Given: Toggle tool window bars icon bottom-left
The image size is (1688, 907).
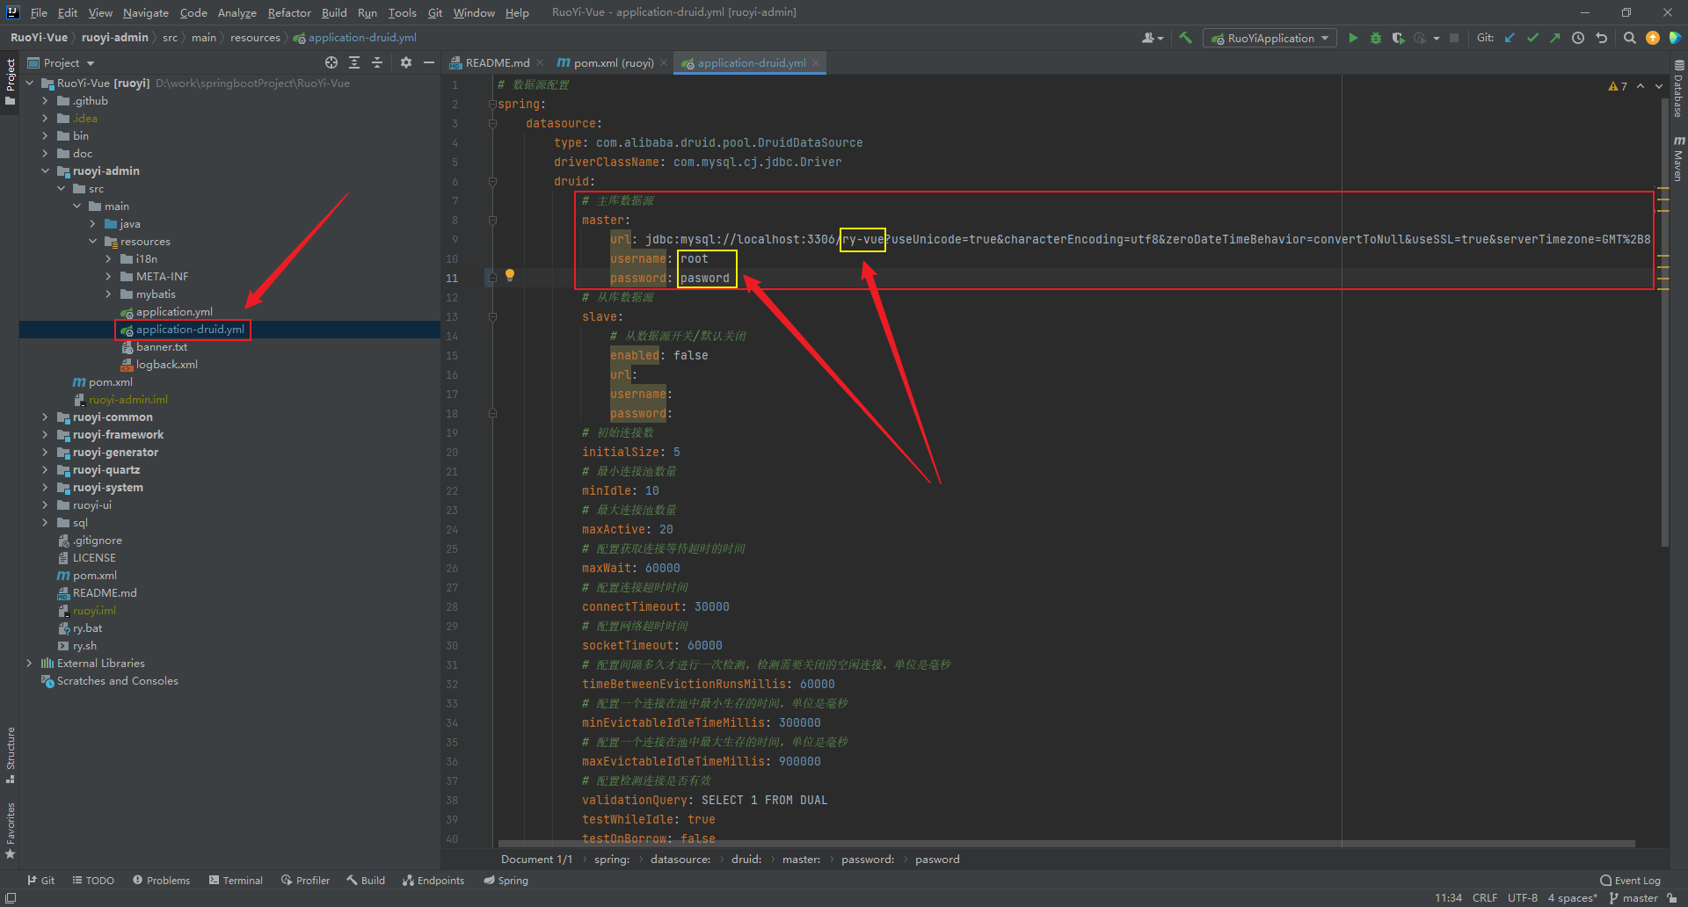Looking at the screenshot, I should tap(11, 897).
